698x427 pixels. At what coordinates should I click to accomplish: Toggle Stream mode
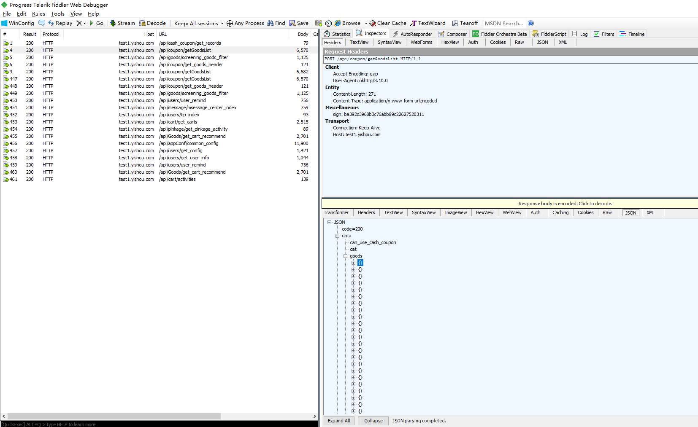[x=122, y=23]
